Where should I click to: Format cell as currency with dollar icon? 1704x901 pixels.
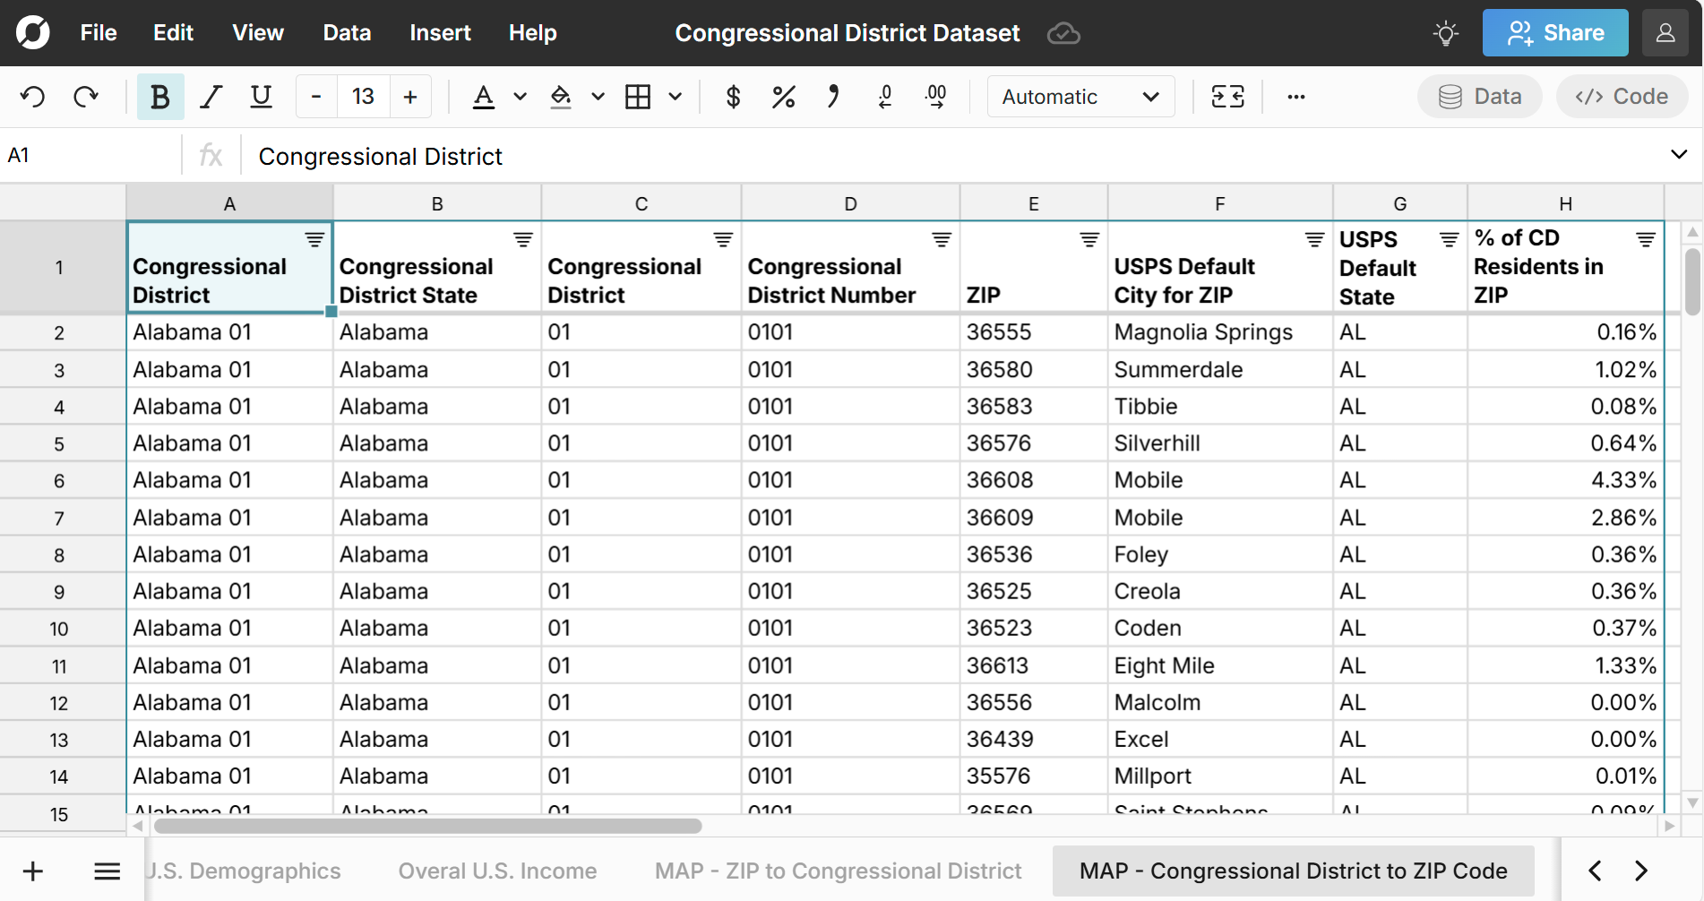coord(733,97)
